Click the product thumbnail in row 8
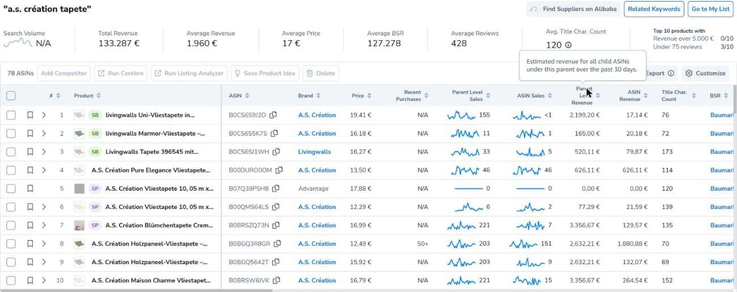Viewport: 737px width, 292px height. click(x=79, y=244)
